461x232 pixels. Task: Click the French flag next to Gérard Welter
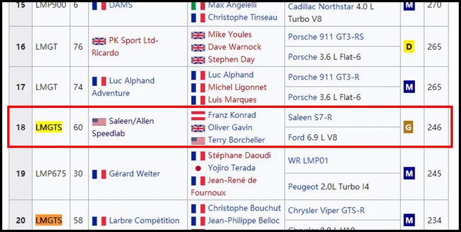pos(99,174)
